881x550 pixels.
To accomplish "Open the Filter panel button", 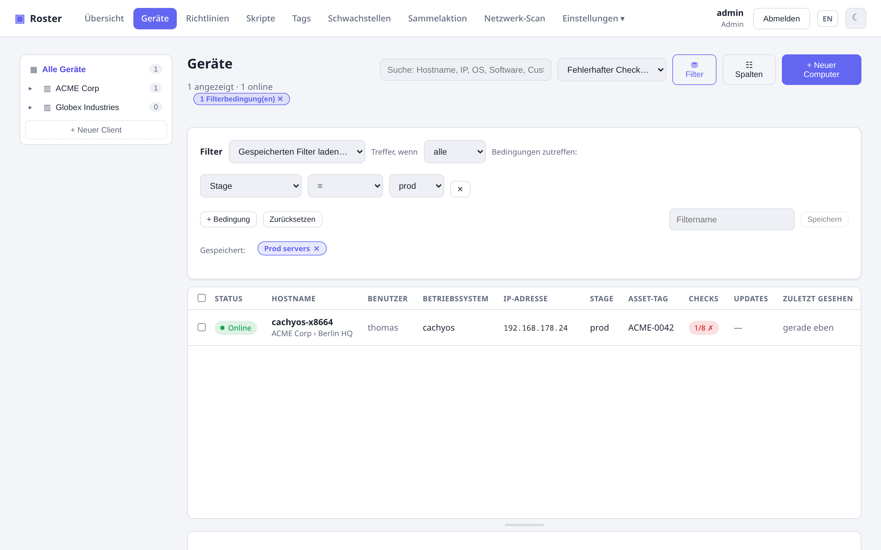I will coord(694,69).
